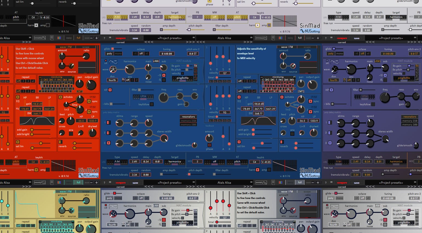This screenshot has height=233, width=422.
Task: Click the oscillator wave shape icon, blue window
Action: 113,61
